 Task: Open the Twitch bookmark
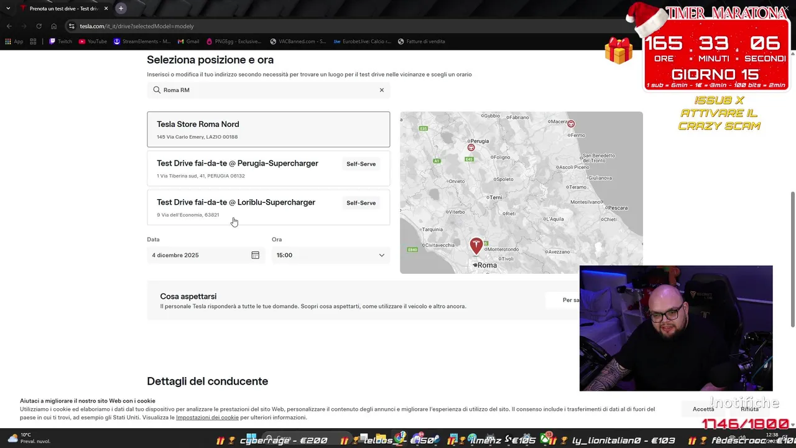60,42
